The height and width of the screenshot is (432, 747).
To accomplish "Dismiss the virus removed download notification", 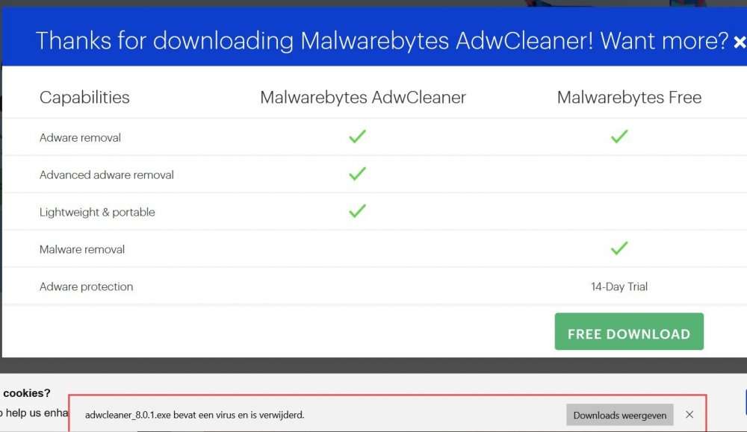I will point(689,415).
